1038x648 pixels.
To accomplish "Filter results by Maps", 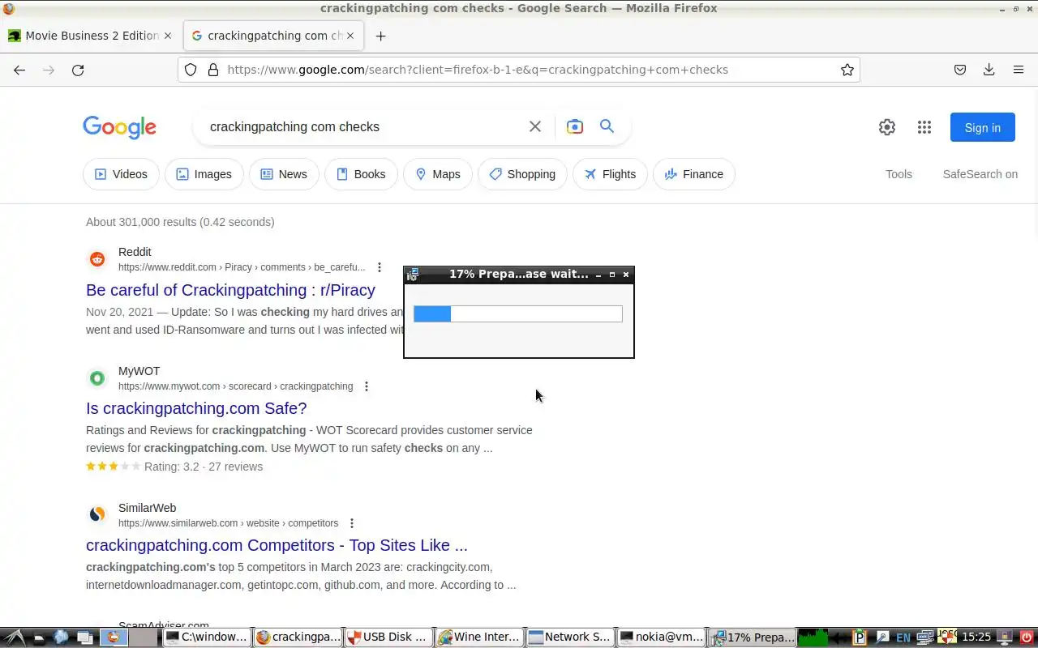I will pyautogui.click(x=438, y=174).
